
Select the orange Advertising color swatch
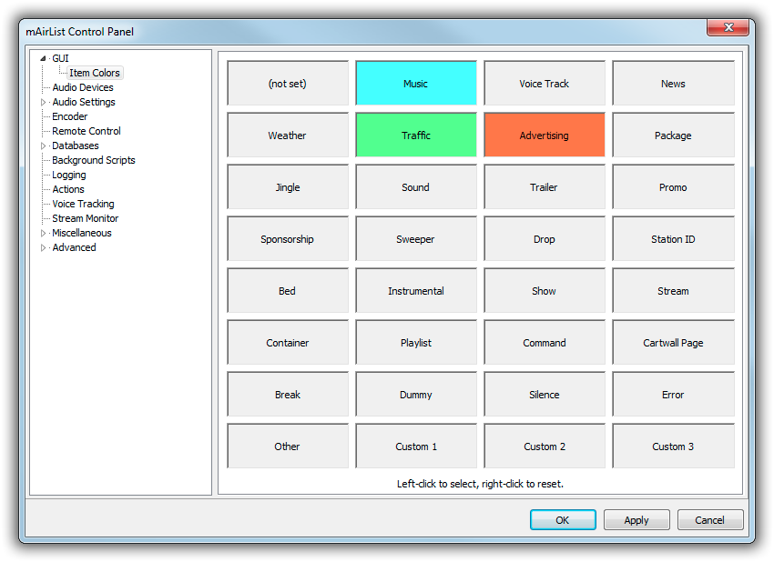[x=544, y=135]
